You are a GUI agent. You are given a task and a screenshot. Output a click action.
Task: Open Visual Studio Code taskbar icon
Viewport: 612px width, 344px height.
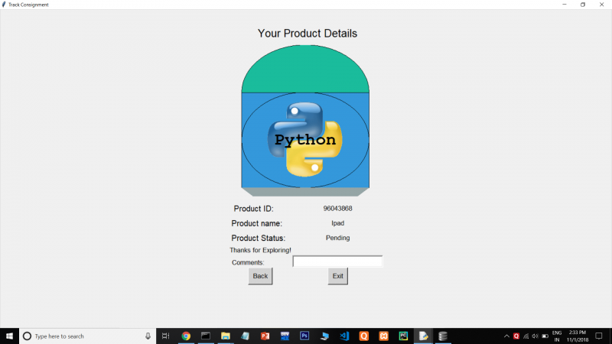344,336
